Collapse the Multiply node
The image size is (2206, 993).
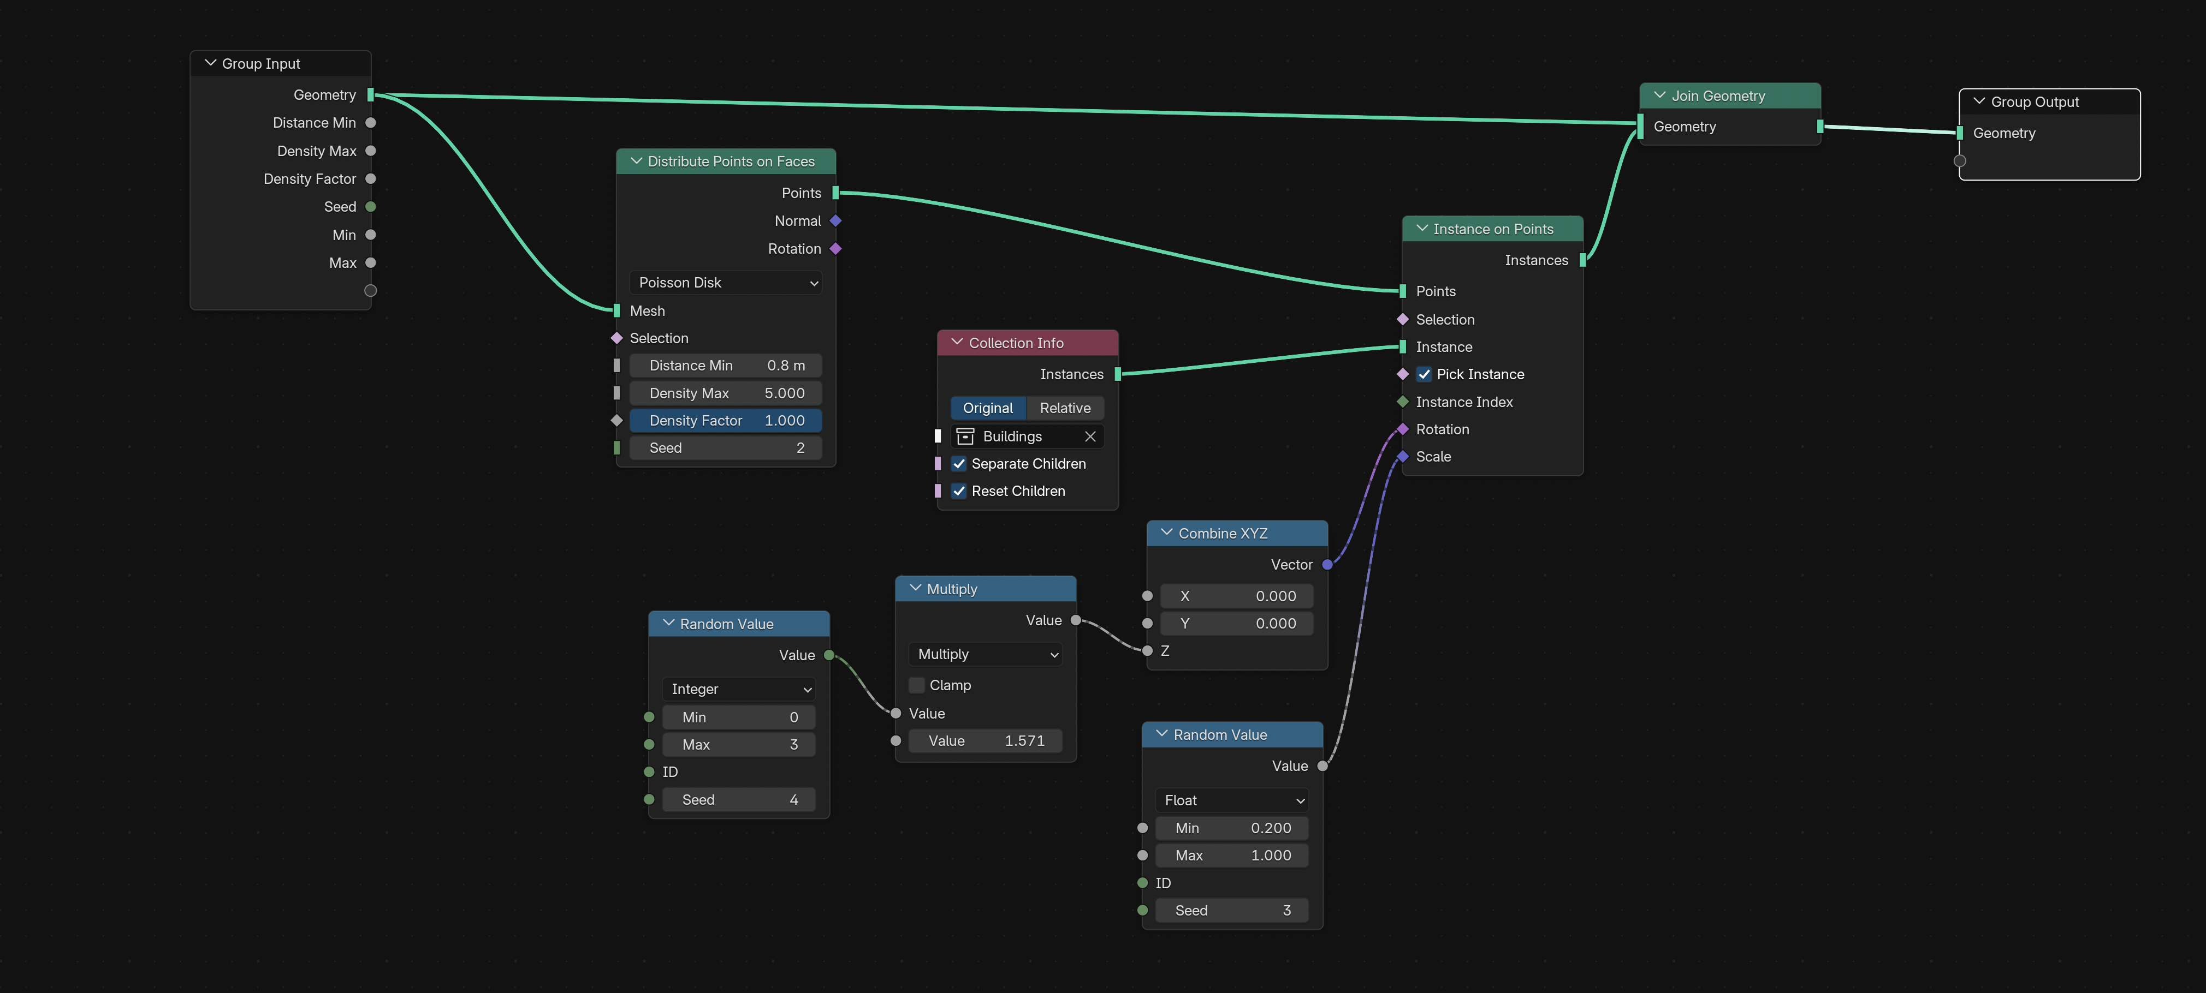click(x=916, y=588)
